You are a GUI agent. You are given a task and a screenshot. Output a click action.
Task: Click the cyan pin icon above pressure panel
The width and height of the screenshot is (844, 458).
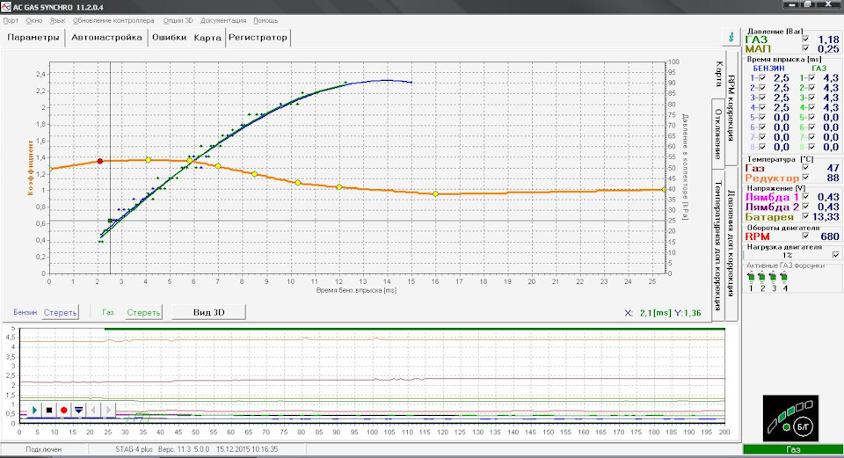click(x=731, y=37)
